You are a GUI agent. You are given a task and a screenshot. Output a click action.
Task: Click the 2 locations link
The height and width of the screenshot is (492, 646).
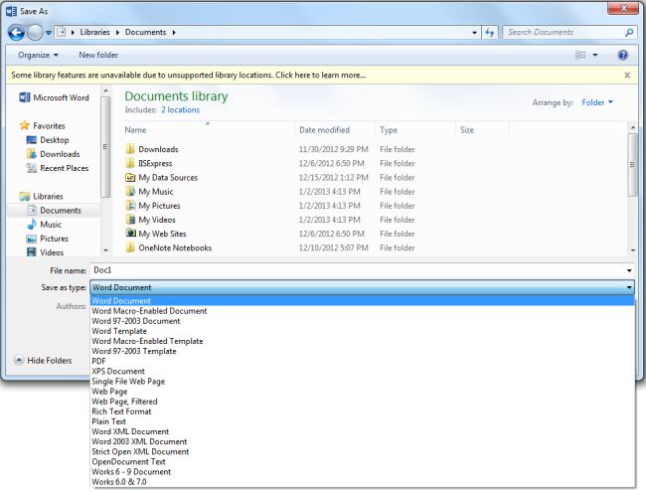click(180, 110)
